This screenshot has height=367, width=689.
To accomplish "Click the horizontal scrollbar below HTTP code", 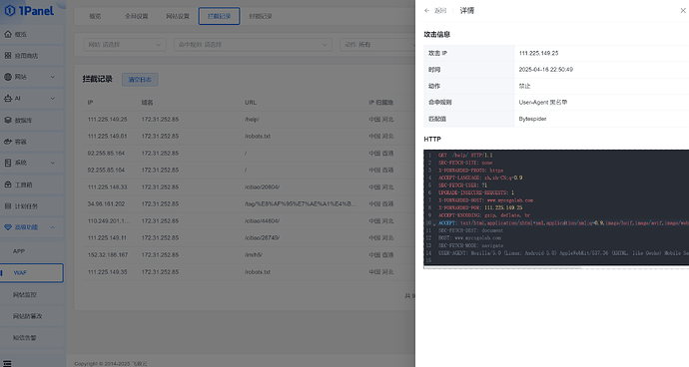I will 502,267.
